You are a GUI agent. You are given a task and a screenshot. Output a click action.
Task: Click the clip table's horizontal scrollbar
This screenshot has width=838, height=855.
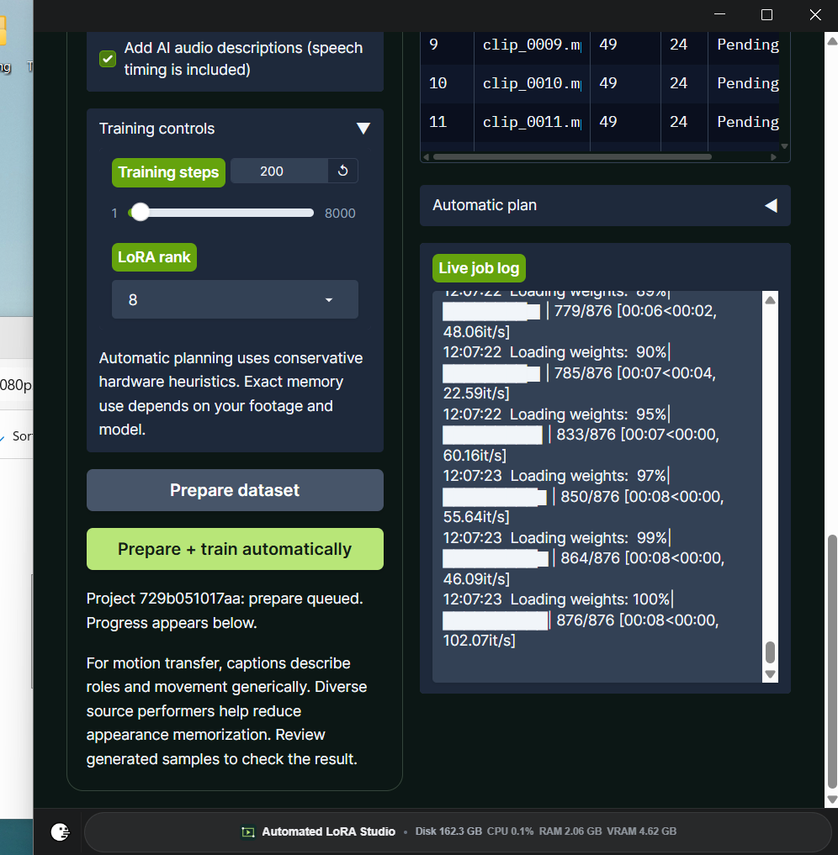[x=572, y=157]
